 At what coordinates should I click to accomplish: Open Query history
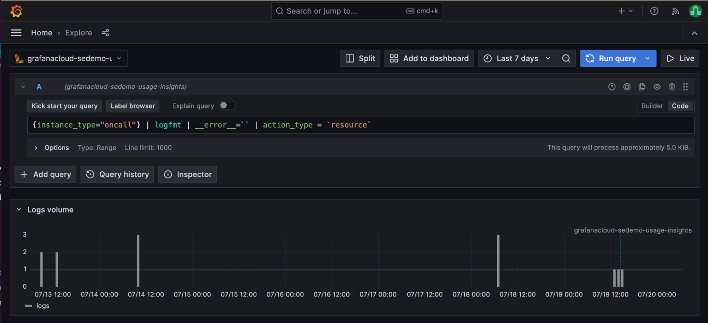coord(117,174)
